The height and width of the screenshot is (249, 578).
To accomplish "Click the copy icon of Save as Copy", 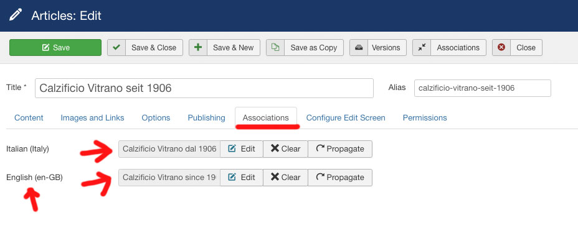I will click(275, 48).
